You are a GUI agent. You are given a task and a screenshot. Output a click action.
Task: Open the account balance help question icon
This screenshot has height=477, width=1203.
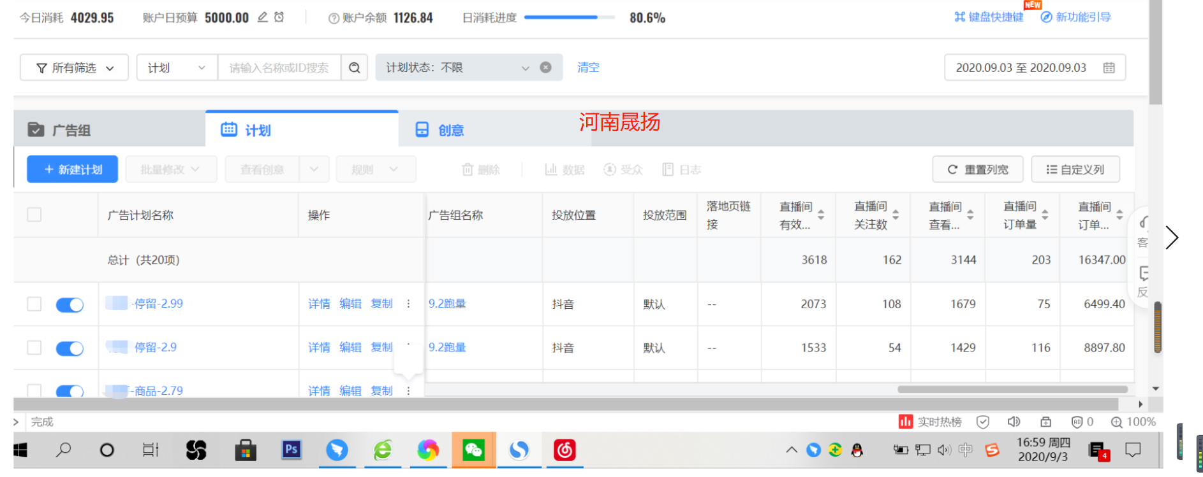pos(334,18)
